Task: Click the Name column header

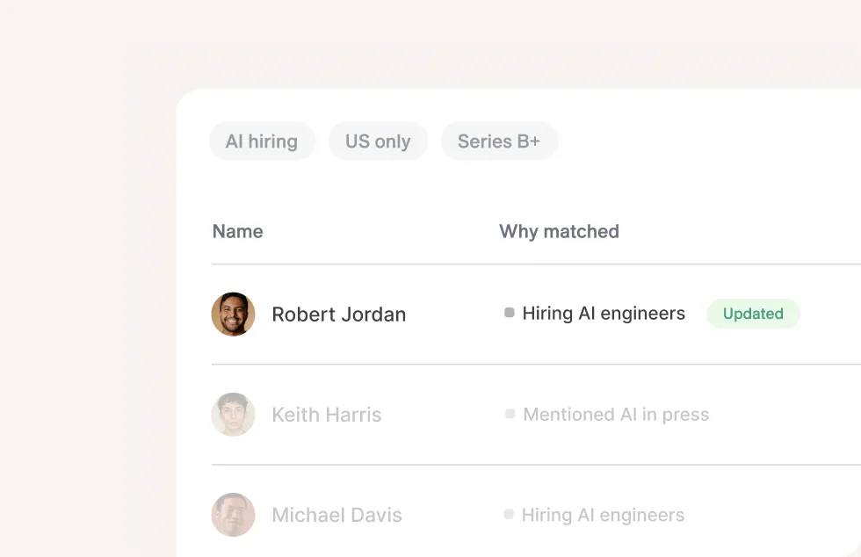Action: click(238, 231)
